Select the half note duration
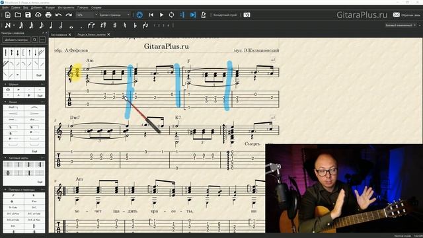The image size is (423, 238). tap(61, 25)
